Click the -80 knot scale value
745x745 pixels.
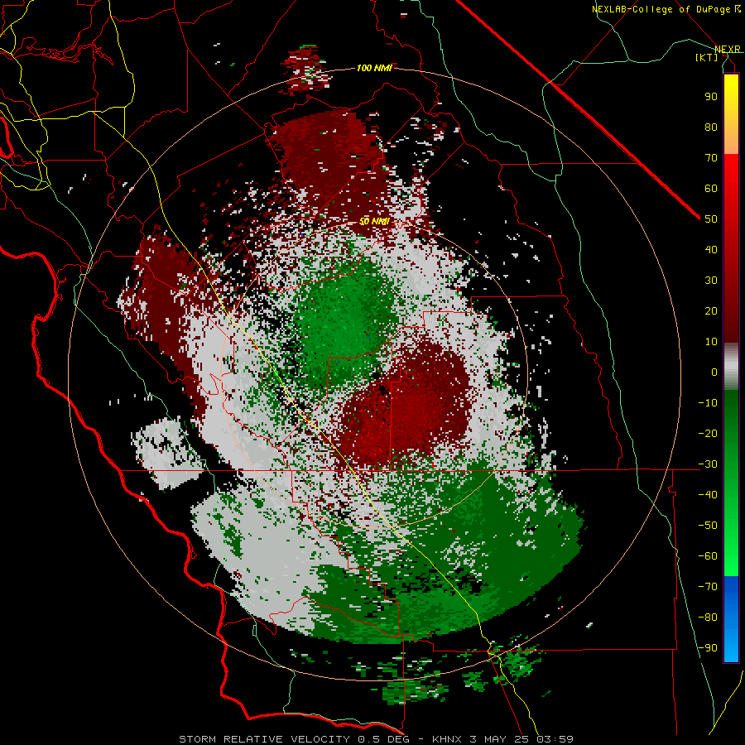click(x=708, y=618)
